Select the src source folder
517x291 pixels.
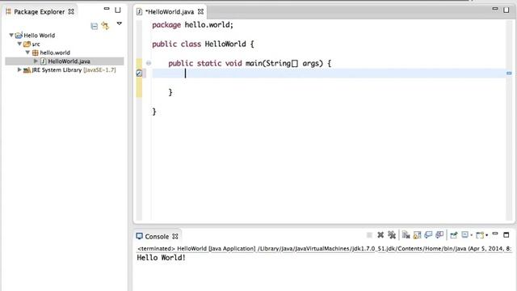click(36, 44)
